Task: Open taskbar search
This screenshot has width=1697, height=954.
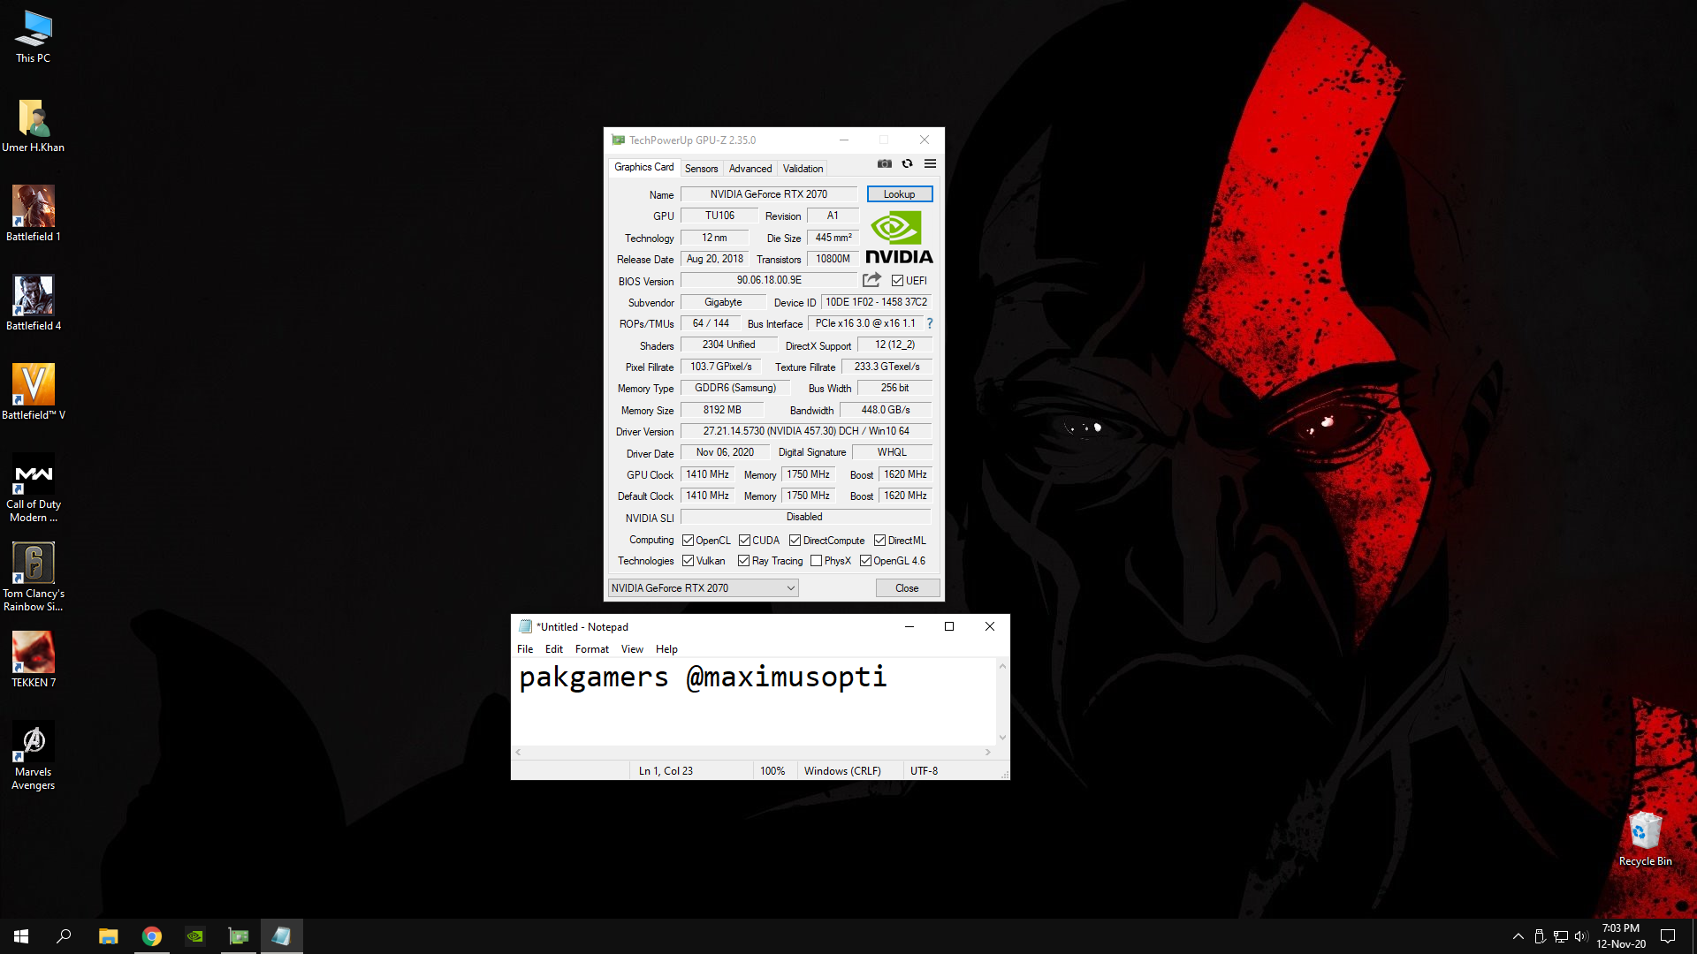Action: [x=64, y=936]
